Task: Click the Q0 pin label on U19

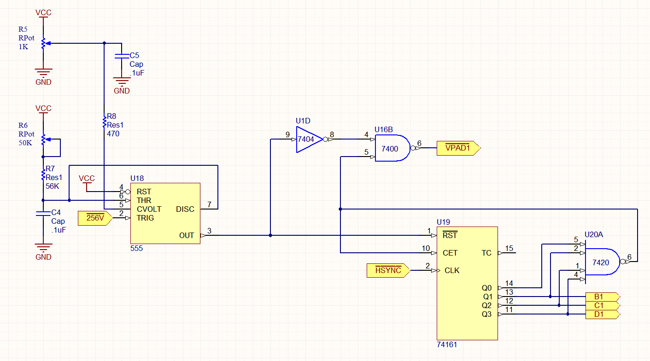Action: (x=487, y=288)
